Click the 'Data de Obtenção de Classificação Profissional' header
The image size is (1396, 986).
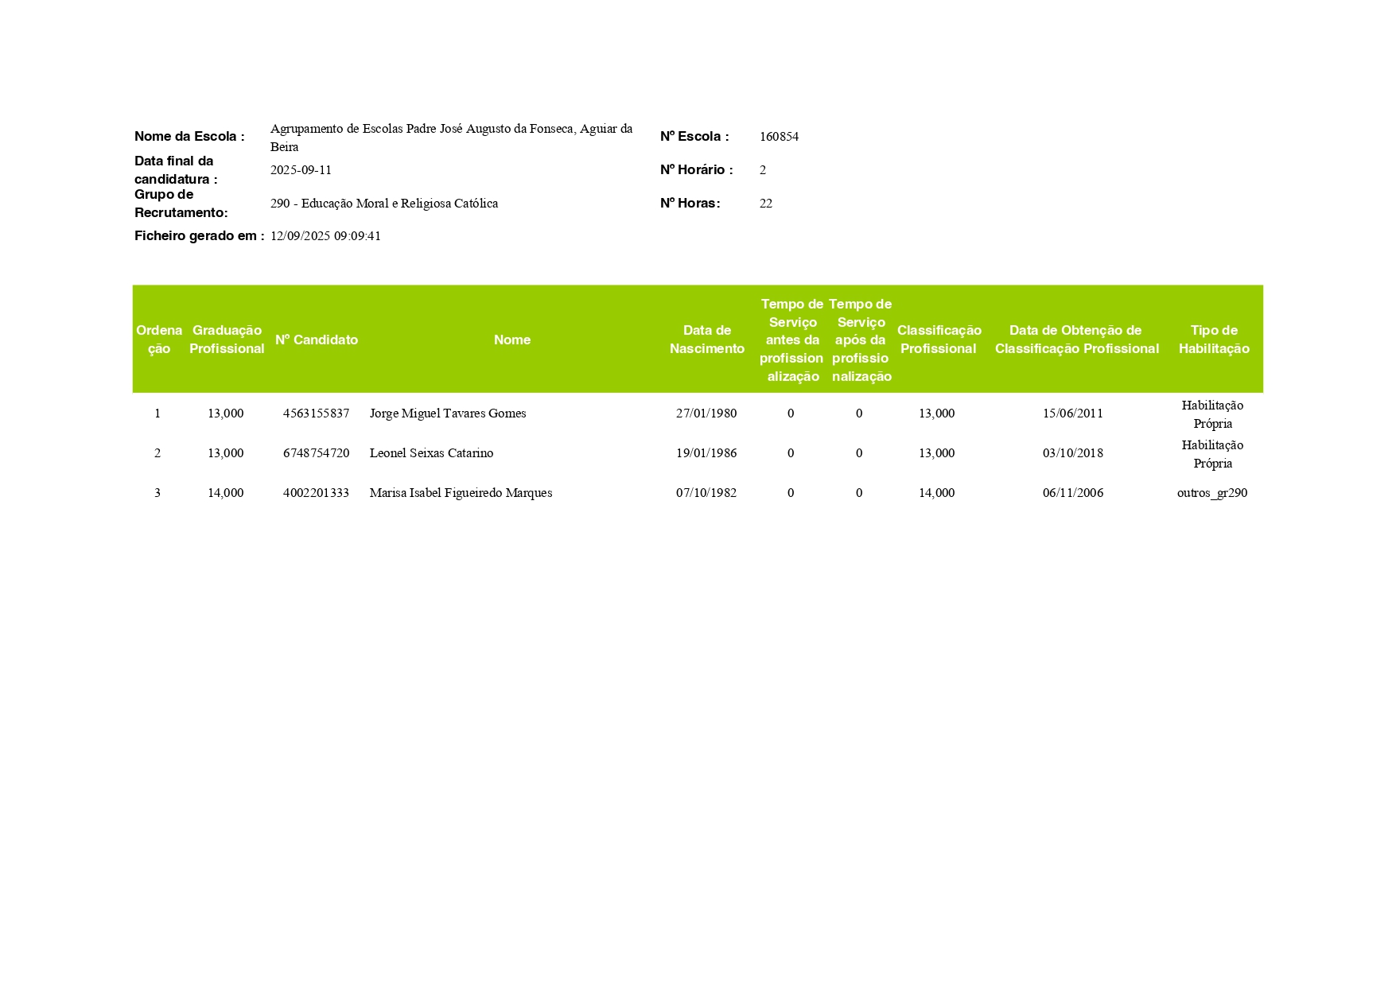(1076, 340)
